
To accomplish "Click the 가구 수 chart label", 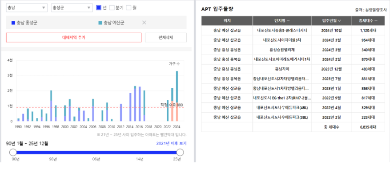I will click(x=174, y=64).
